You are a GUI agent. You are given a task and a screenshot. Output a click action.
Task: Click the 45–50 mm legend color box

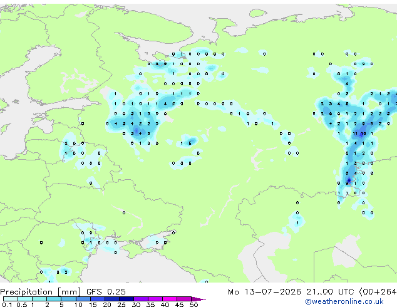tap(184, 299)
